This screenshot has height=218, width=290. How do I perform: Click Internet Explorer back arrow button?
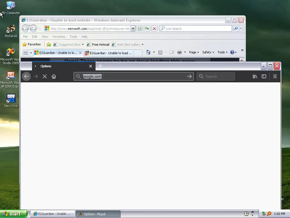(x=25, y=28)
